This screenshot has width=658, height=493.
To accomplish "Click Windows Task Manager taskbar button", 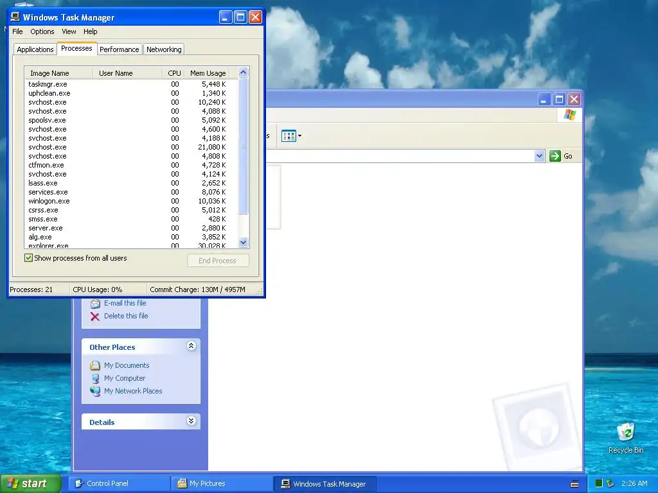I will (325, 483).
